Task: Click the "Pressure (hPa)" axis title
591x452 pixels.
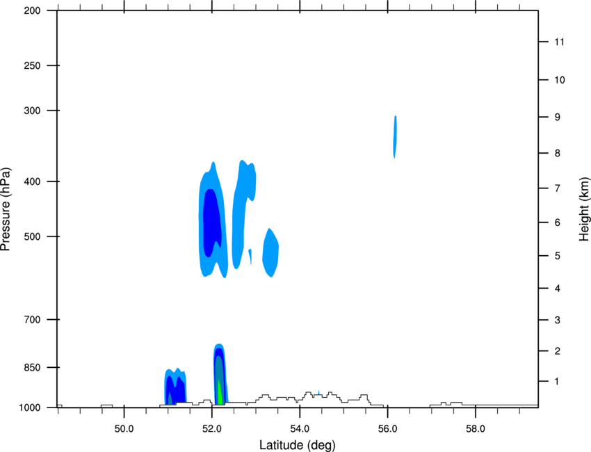Action: (6, 209)
